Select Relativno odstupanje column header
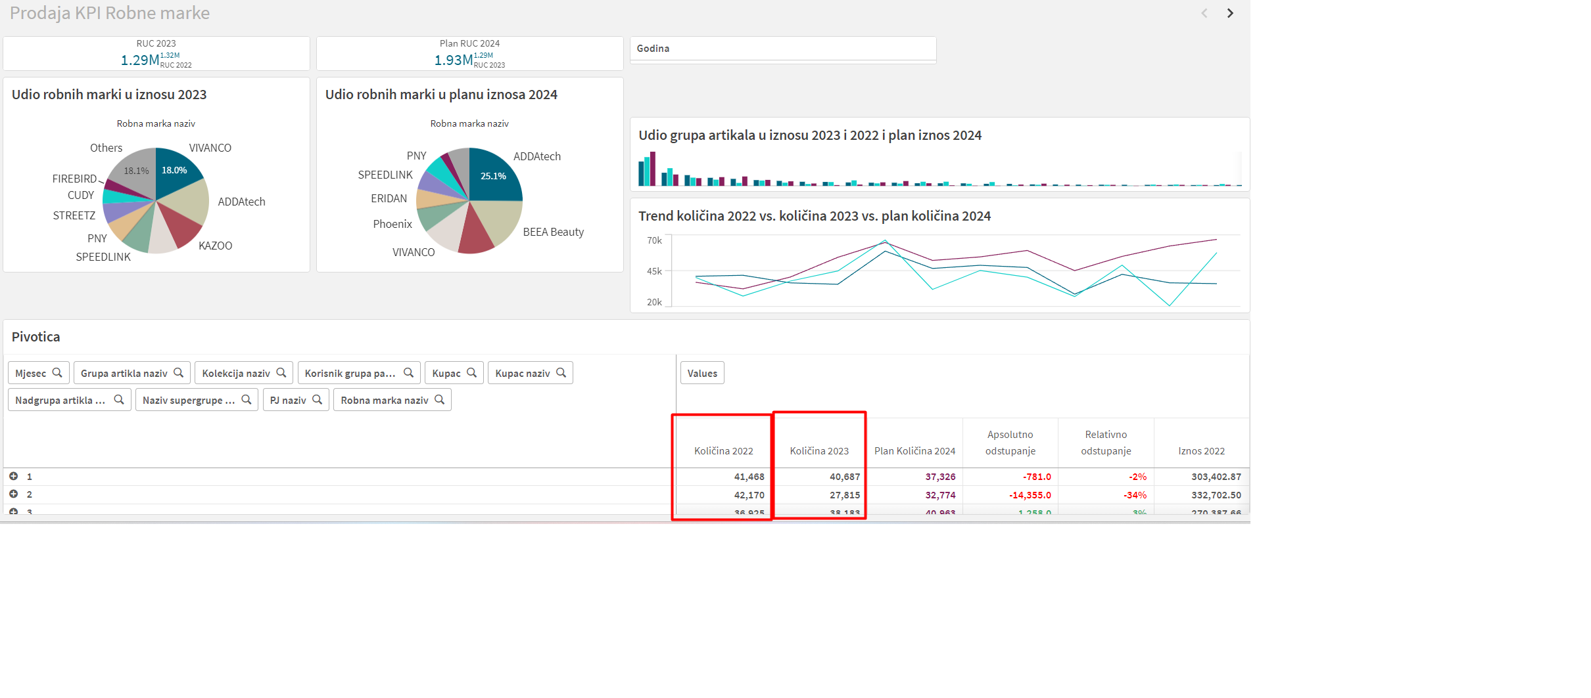1591x698 pixels. point(1105,443)
